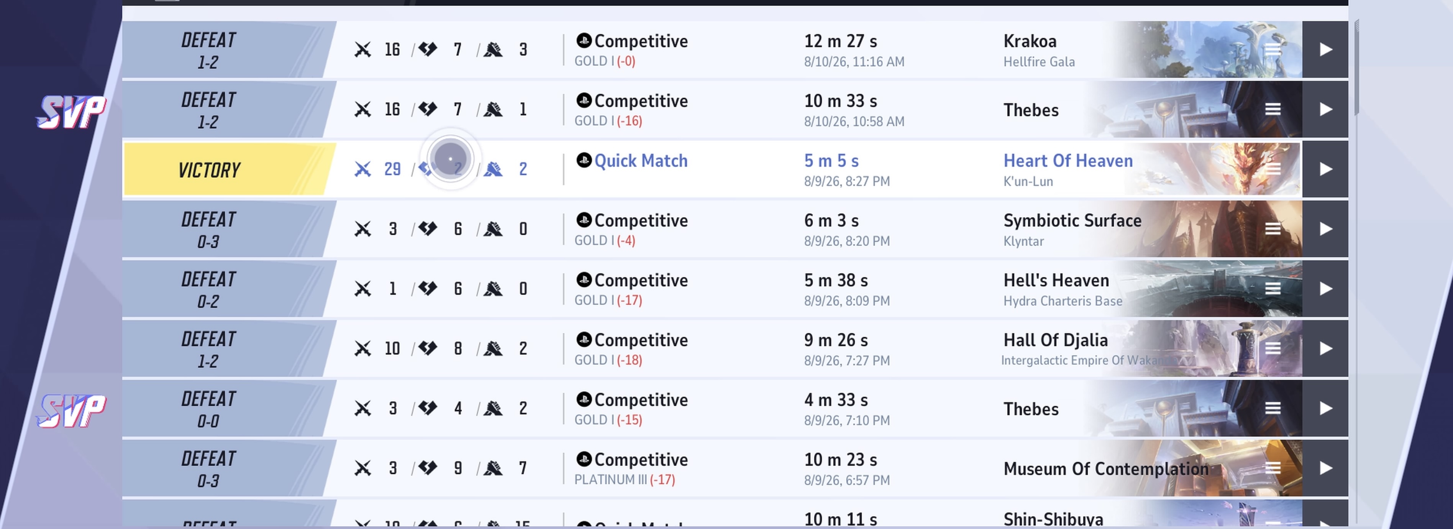Click the kills icon in Krakoa row
The image size is (1453, 529).
[x=363, y=50]
